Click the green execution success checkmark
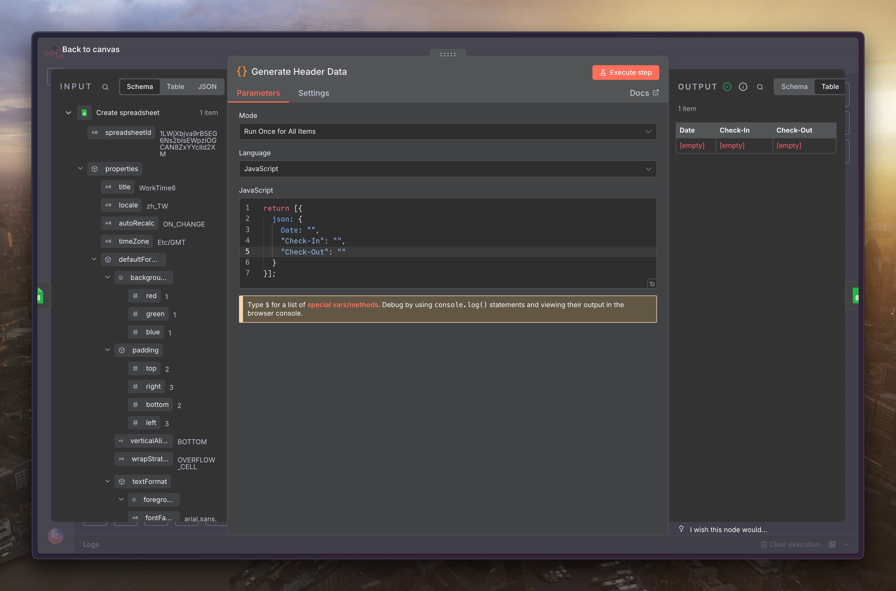This screenshot has height=591, width=896. tap(727, 87)
